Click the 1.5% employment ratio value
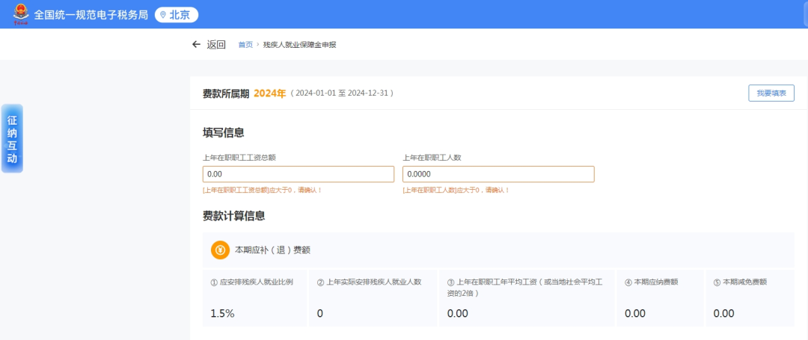 [222, 313]
